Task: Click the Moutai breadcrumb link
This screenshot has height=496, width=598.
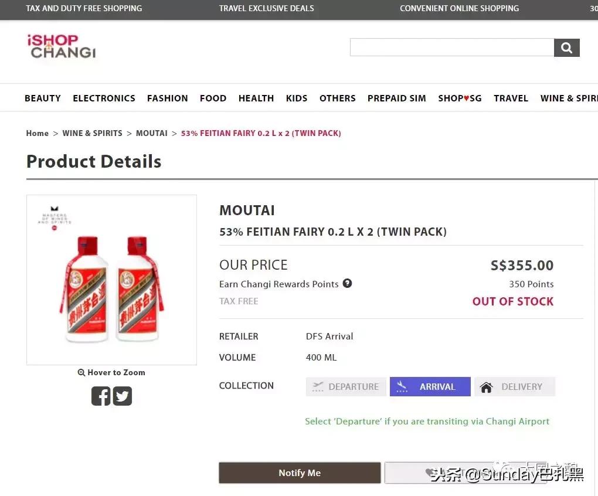Action: pyautogui.click(x=152, y=133)
